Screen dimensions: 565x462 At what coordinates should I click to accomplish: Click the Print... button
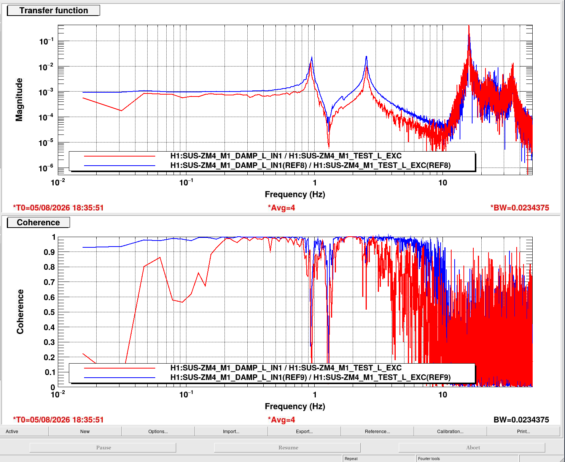523,431
